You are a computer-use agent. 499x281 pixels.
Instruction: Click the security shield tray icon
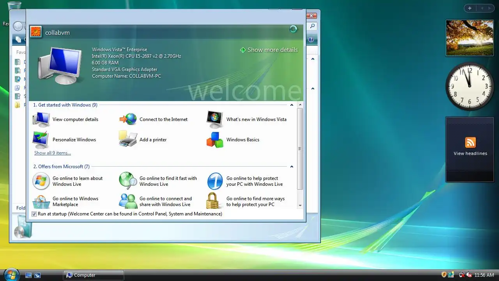[x=444, y=275]
